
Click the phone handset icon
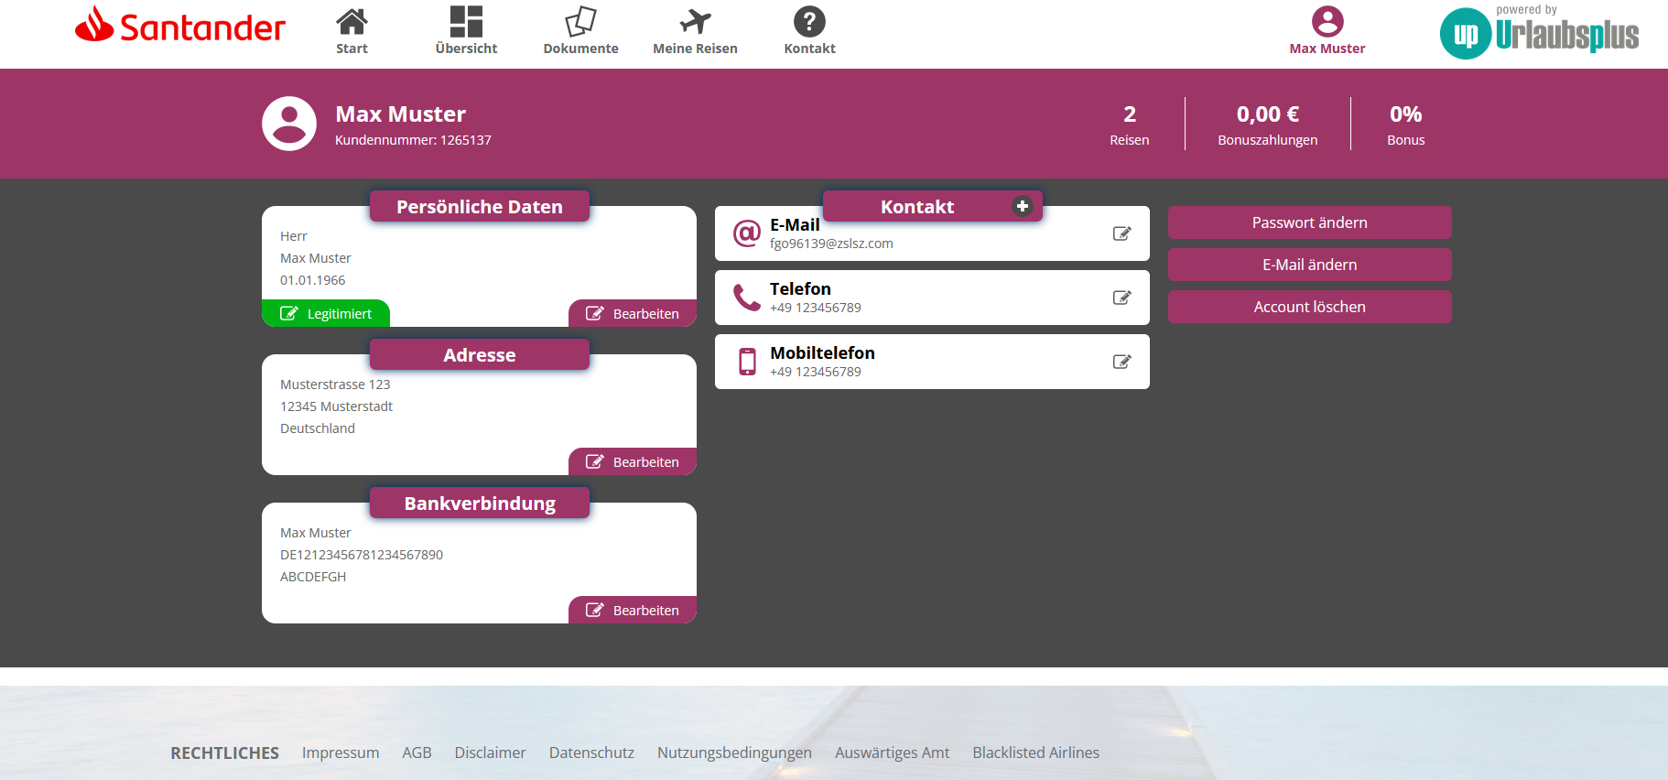tap(747, 298)
